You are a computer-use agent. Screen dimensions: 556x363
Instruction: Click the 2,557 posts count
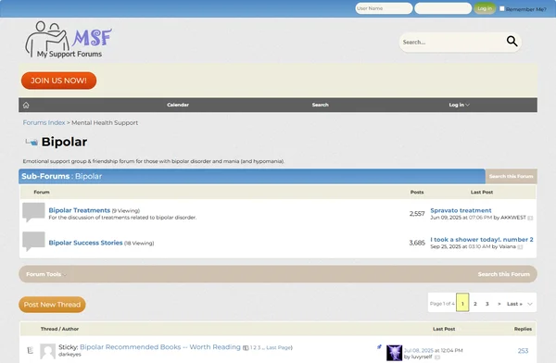click(x=417, y=214)
